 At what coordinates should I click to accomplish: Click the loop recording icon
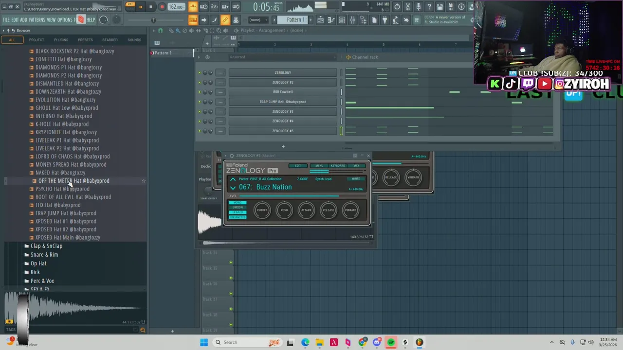(236, 7)
